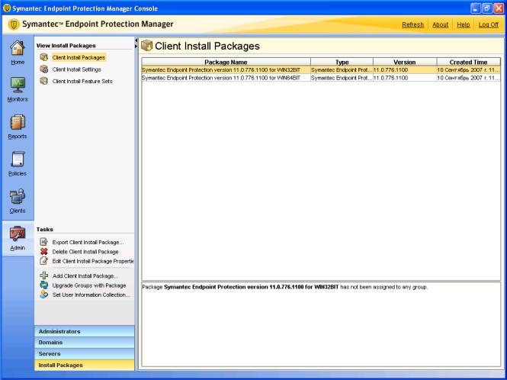This screenshot has width=507, height=380.
Task: Open the Admin section icon
Action: [18, 234]
